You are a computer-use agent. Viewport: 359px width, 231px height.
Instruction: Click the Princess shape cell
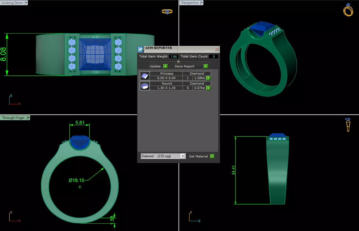(x=167, y=73)
